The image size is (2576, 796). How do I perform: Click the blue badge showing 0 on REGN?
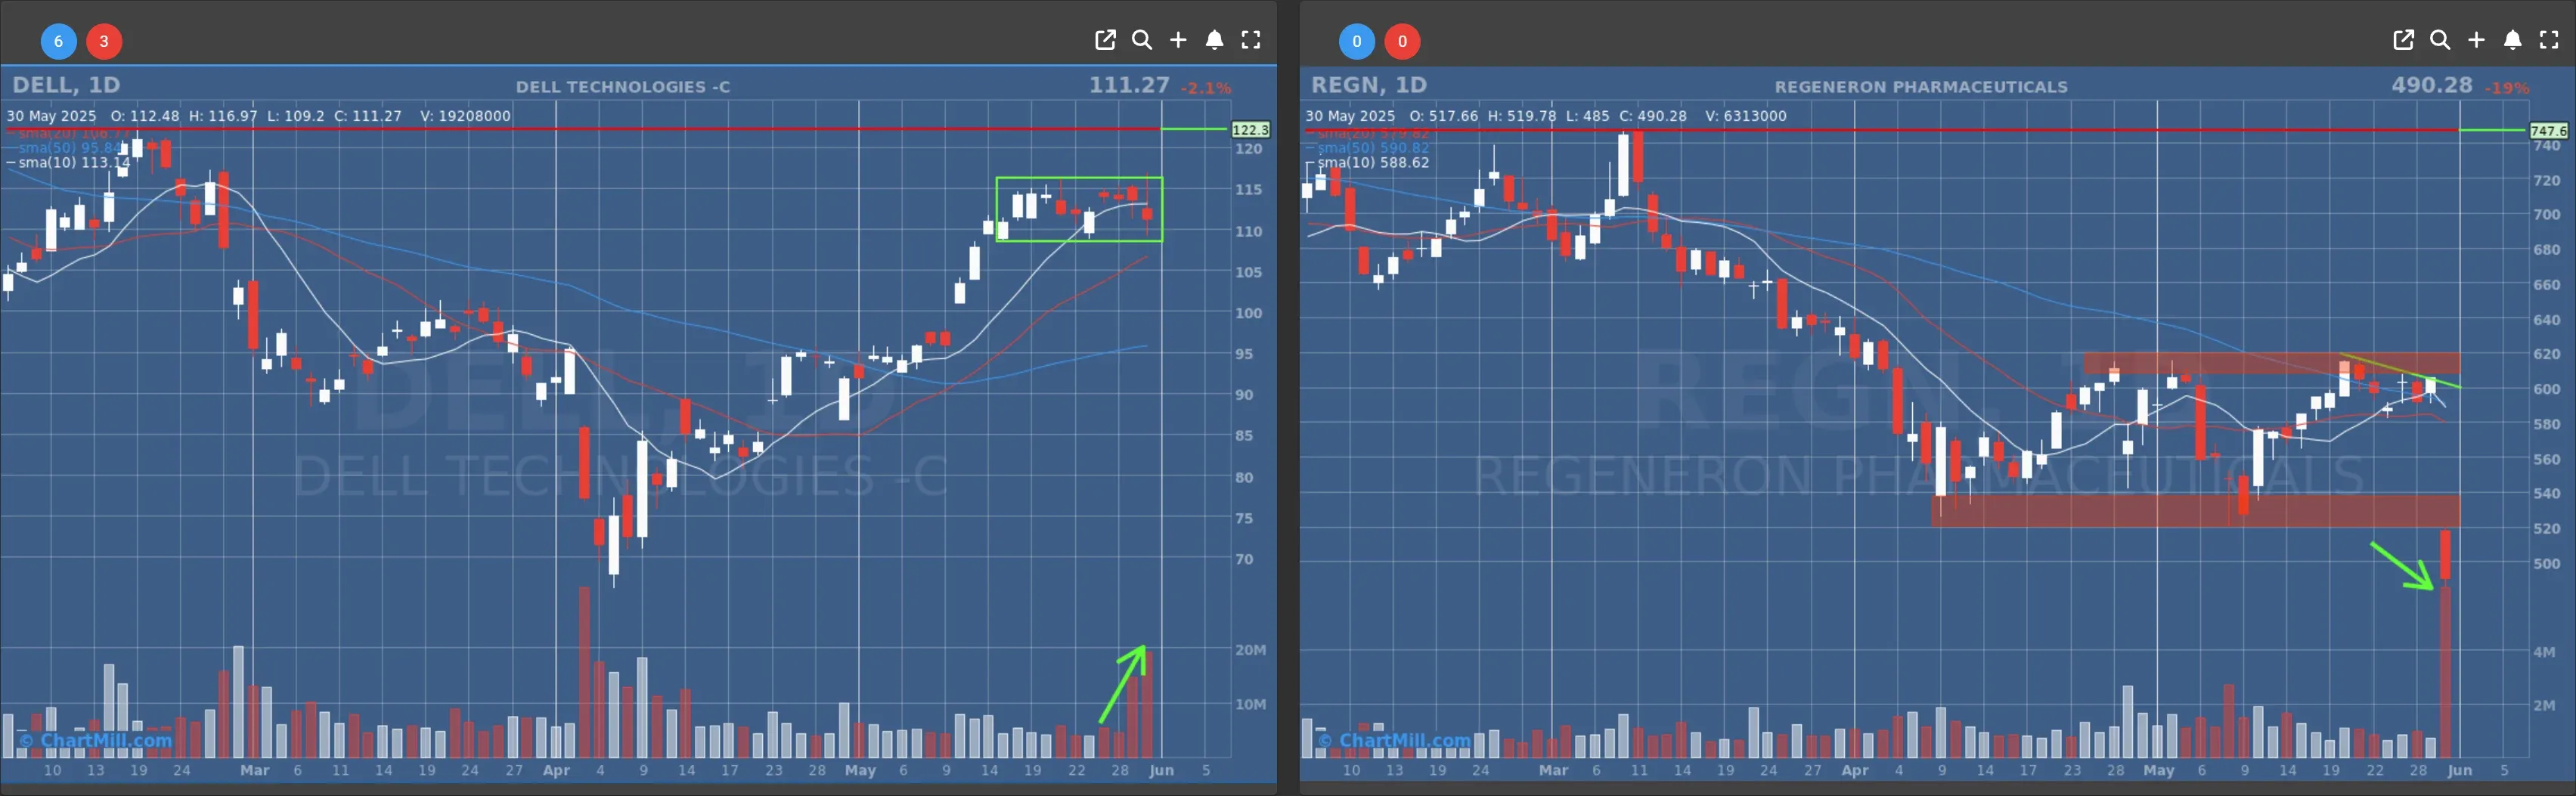[x=1356, y=41]
